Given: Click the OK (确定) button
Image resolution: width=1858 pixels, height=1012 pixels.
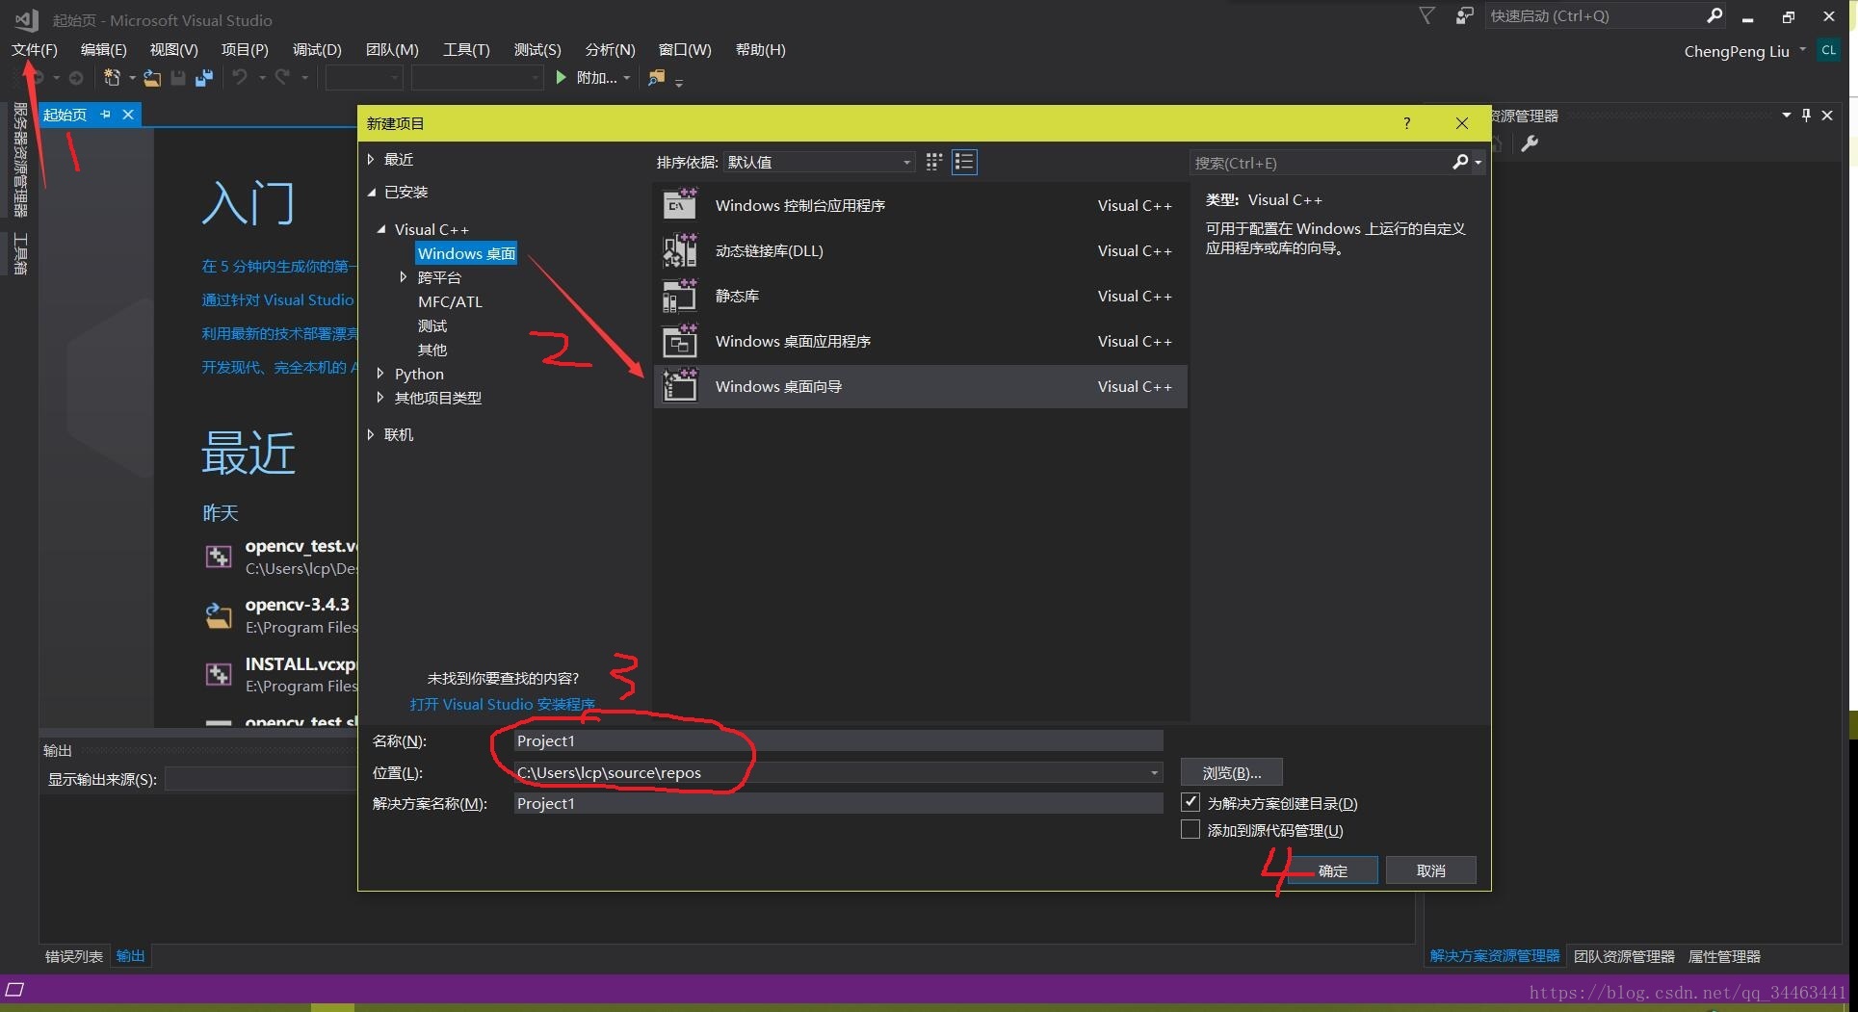Looking at the screenshot, I should 1333,870.
